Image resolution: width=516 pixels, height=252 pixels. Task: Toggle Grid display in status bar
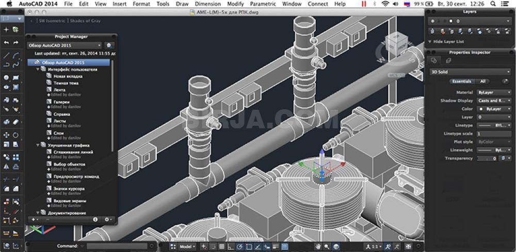click(221, 246)
